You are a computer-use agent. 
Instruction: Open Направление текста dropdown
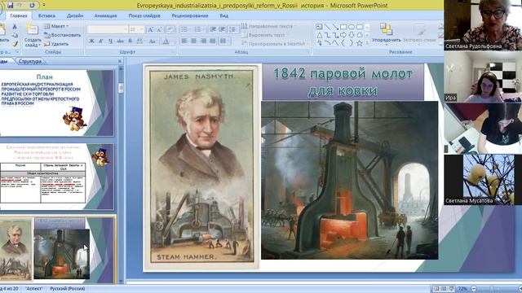pos(268,26)
